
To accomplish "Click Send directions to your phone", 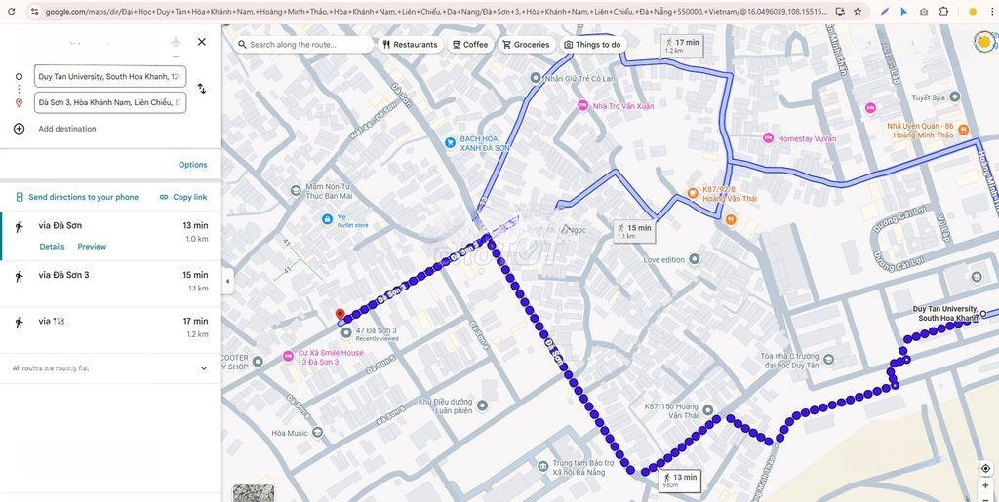I will pyautogui.click(x=77, y=197).
